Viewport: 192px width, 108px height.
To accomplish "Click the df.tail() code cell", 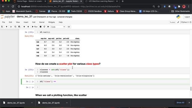I will [112, 32].
